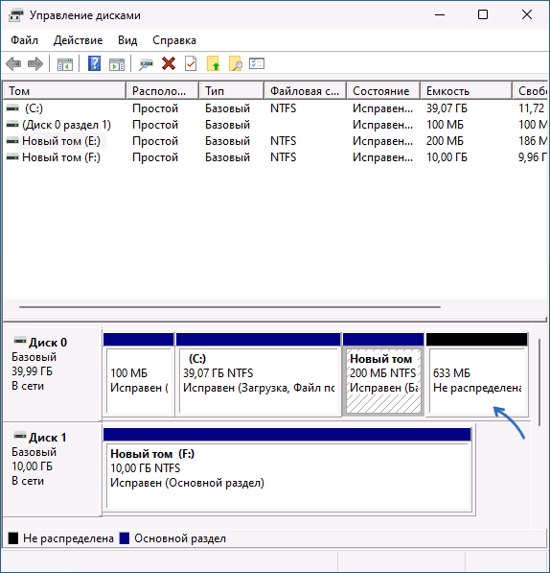Minimize the Управление дисками window
The image size is (550, 573).
click(x=440, y=14)
